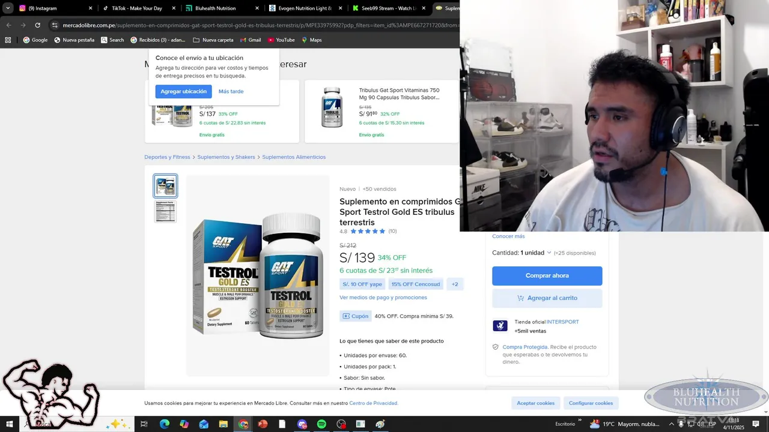This screenshot has width=769, height=432.
Task: Open PowerPoint from the taskbar
Action: [x=263, y=424]
